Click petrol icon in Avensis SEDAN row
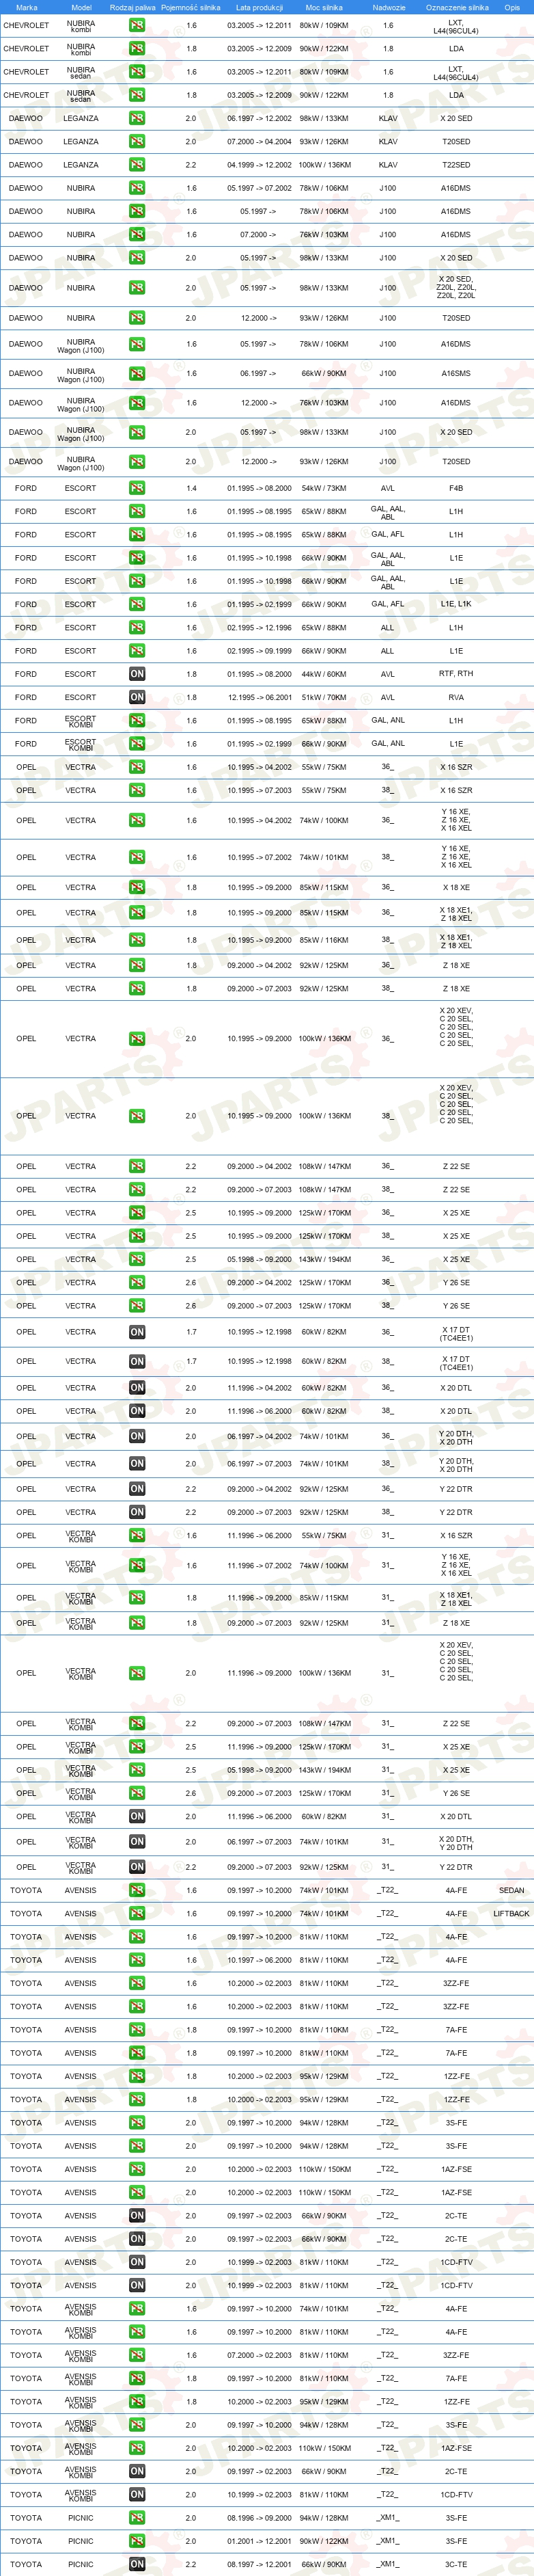Viewport: 534px width, 2576px height. tap(137, 1890)
